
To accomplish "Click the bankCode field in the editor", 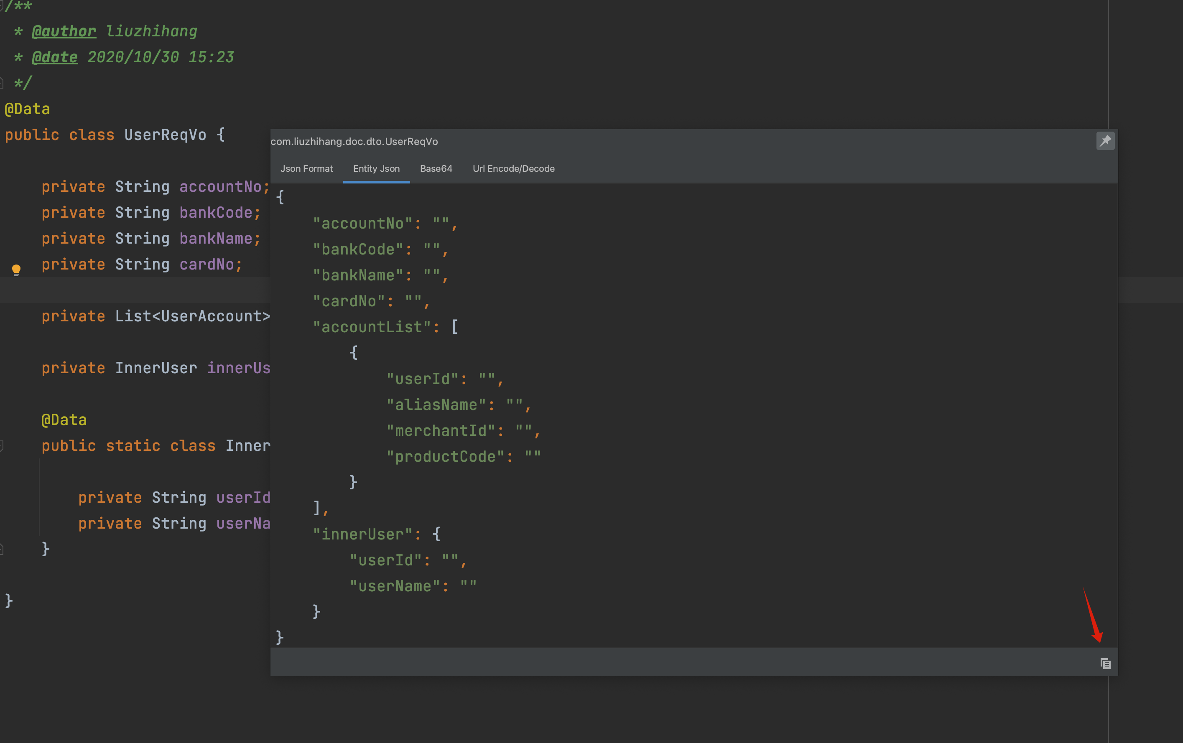I will click(216, 213).
